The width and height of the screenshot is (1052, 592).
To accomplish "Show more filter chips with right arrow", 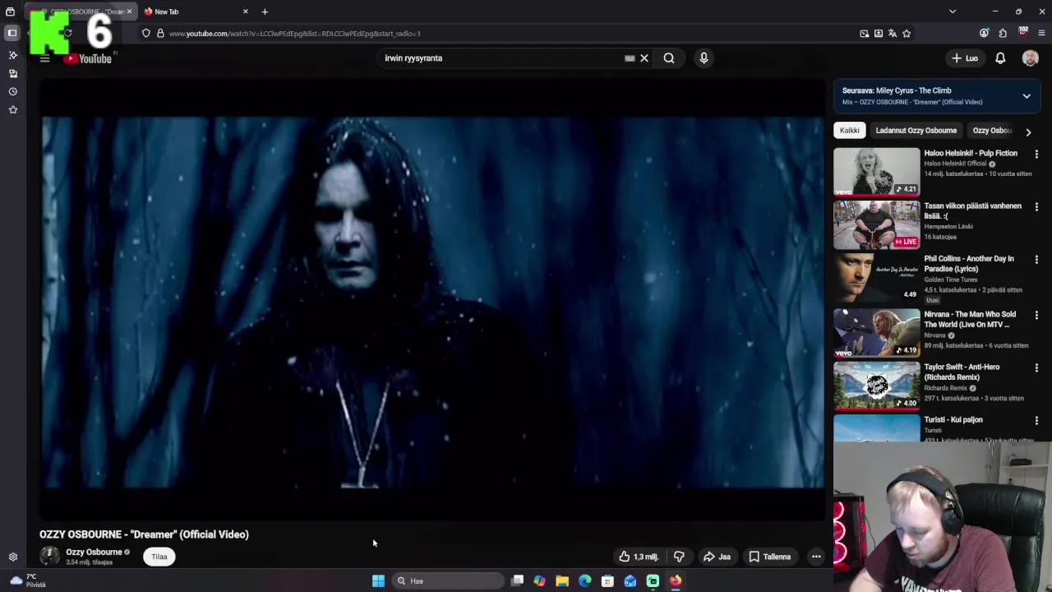I will 1028,132.
